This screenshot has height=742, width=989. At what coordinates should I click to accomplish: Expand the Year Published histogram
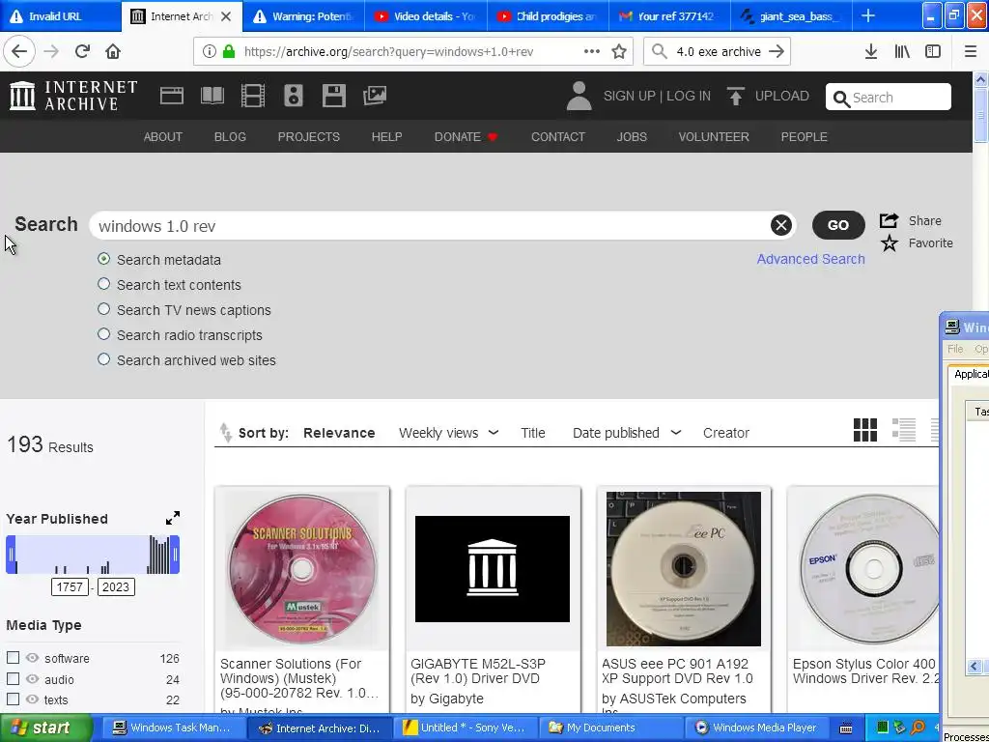point(172,518)
